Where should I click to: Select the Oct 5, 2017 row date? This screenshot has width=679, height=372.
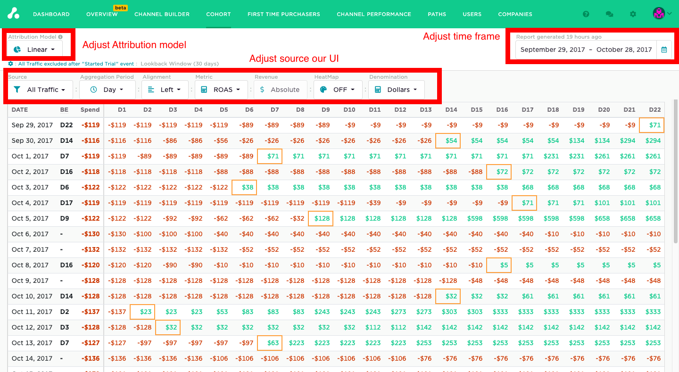pyautogui.click(x=30, y=218)
